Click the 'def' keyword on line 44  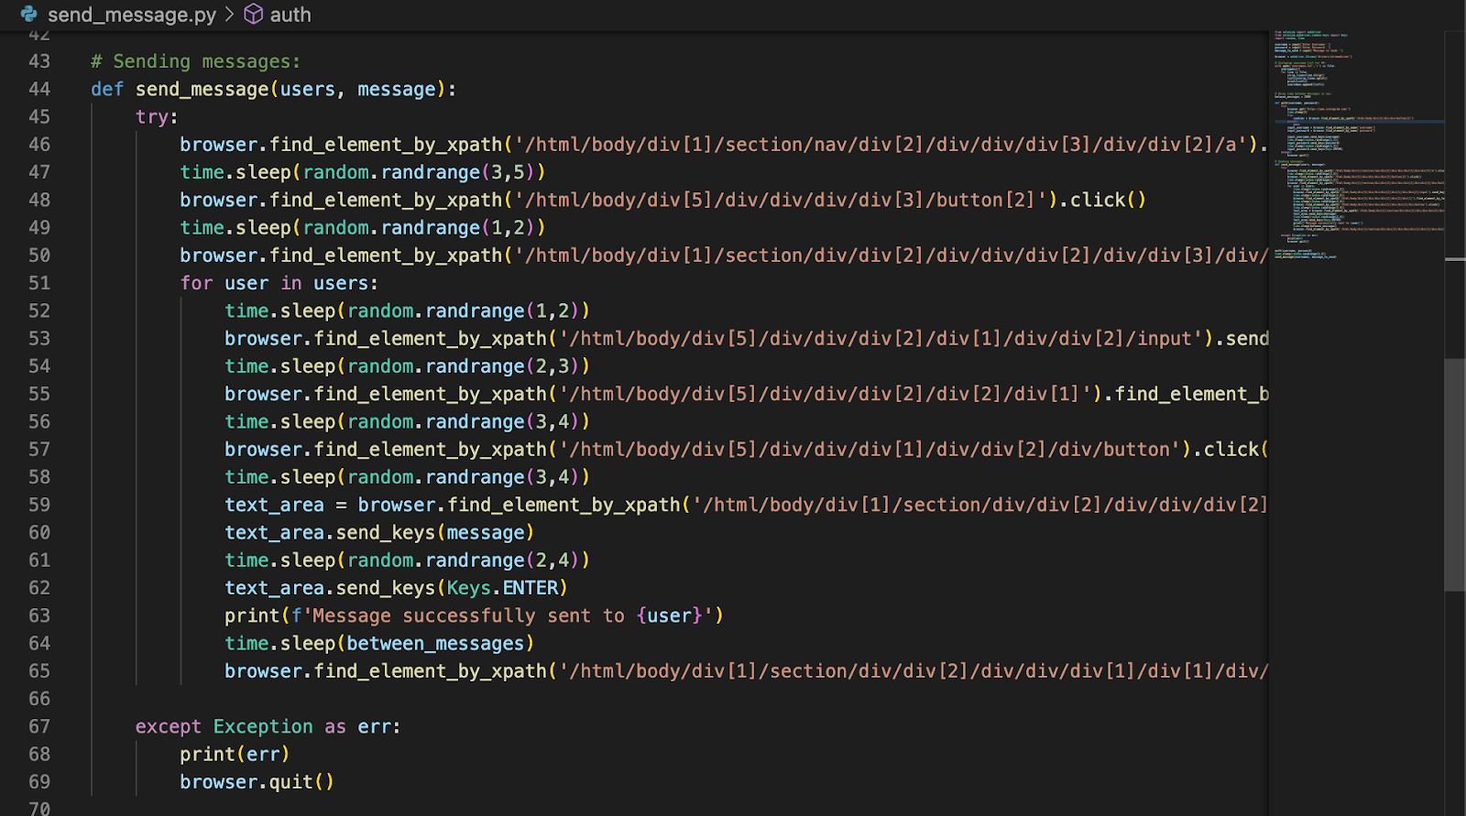point(107,89)
